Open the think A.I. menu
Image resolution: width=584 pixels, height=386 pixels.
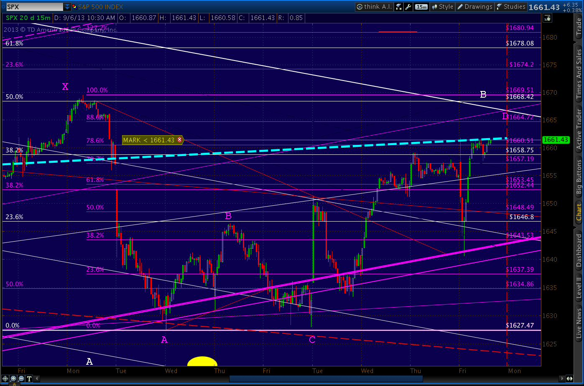click(374, 7)
